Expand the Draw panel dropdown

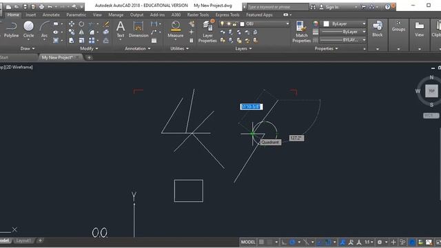[x=28, y=48]
